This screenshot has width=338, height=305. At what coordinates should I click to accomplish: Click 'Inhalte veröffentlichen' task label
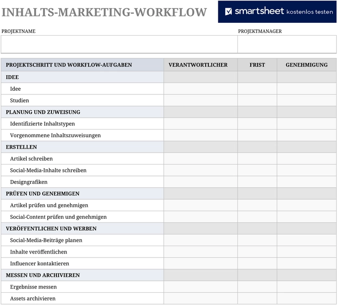39,252
